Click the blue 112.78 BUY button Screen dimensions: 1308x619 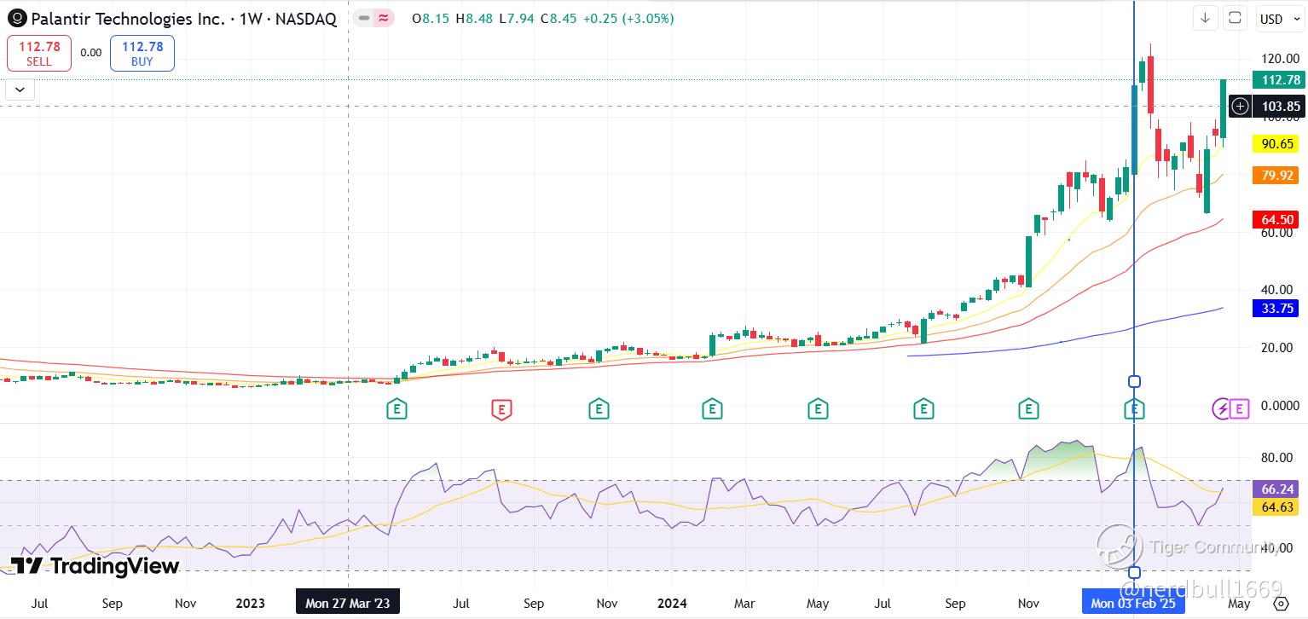pos(142,54)
